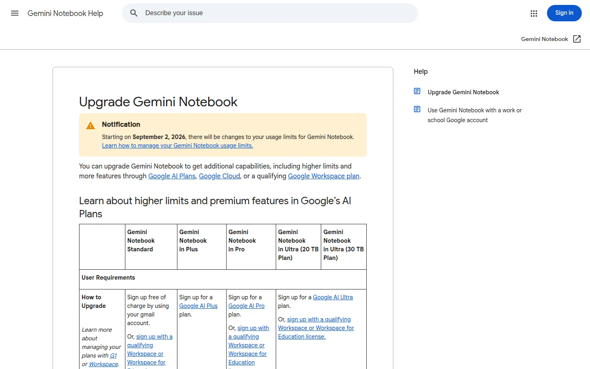590x369 pixels.
Task: Open the Google AI Ultra link
Action: pyautogui.click(x=333, y=297)
